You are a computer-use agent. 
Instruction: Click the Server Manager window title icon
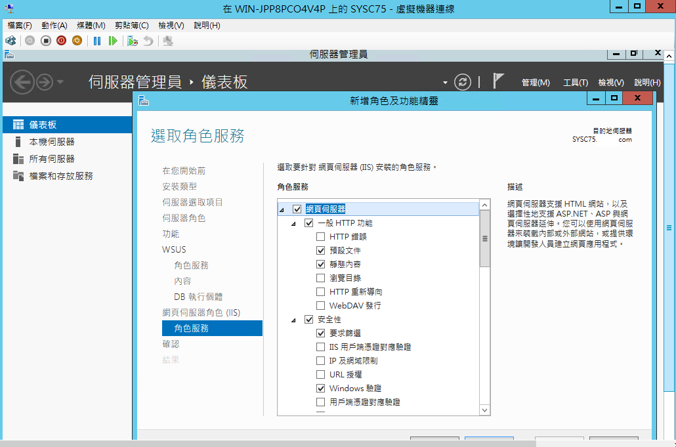coord(9,54)
